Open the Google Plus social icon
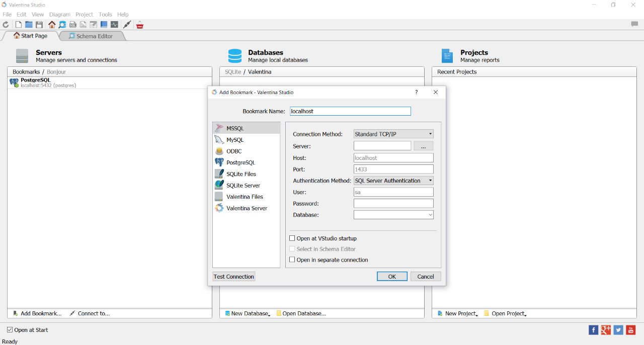Screen dimensions: 644x345 point(606,330)
